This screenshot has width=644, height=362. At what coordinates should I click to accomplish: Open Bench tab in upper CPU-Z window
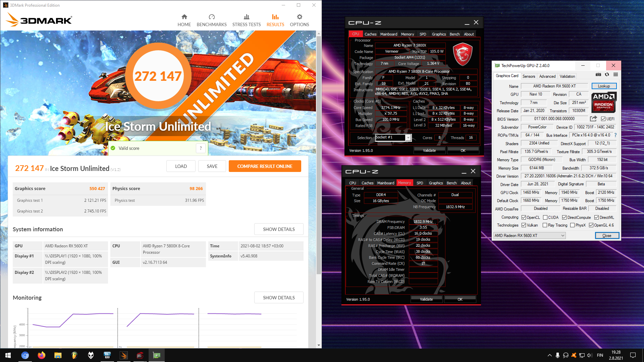point(454,34)
